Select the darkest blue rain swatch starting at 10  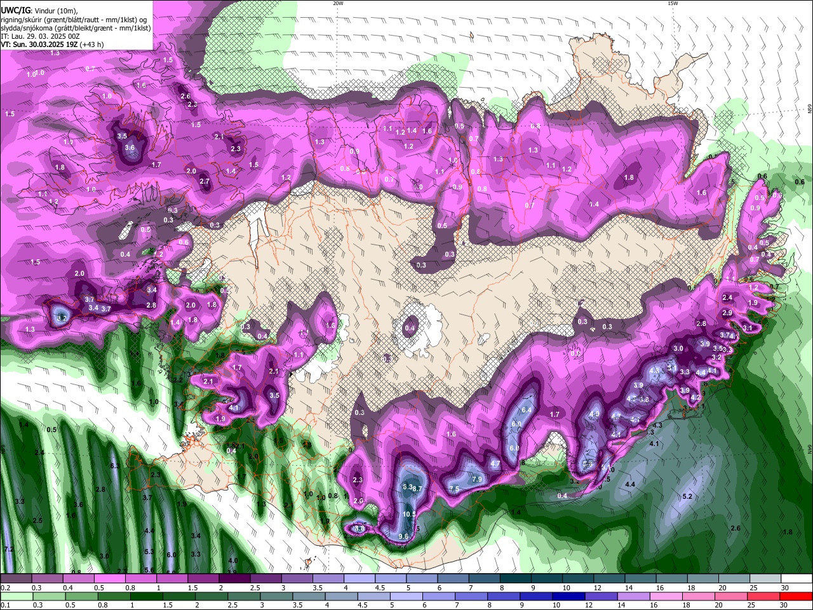568,596
